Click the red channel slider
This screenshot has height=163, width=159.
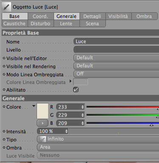(x=123, y=107)
